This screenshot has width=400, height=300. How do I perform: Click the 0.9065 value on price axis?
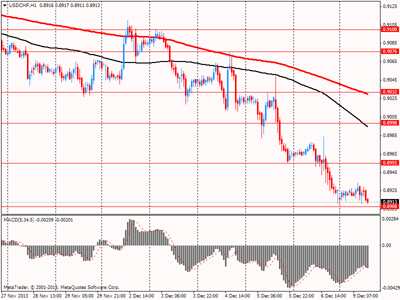tap(390, 61)
